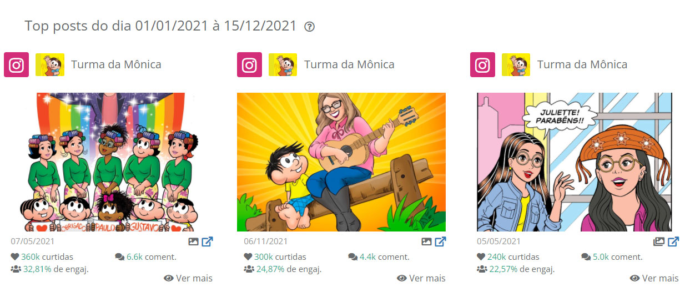Click Ver mais on the 360k curtidas post
The height and width of the screenshot is (297, 685).
tap(188, 278)
